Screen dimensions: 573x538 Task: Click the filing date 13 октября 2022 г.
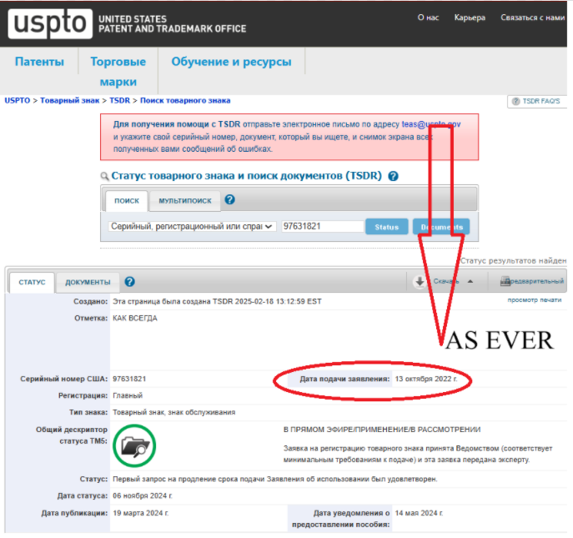425,379
